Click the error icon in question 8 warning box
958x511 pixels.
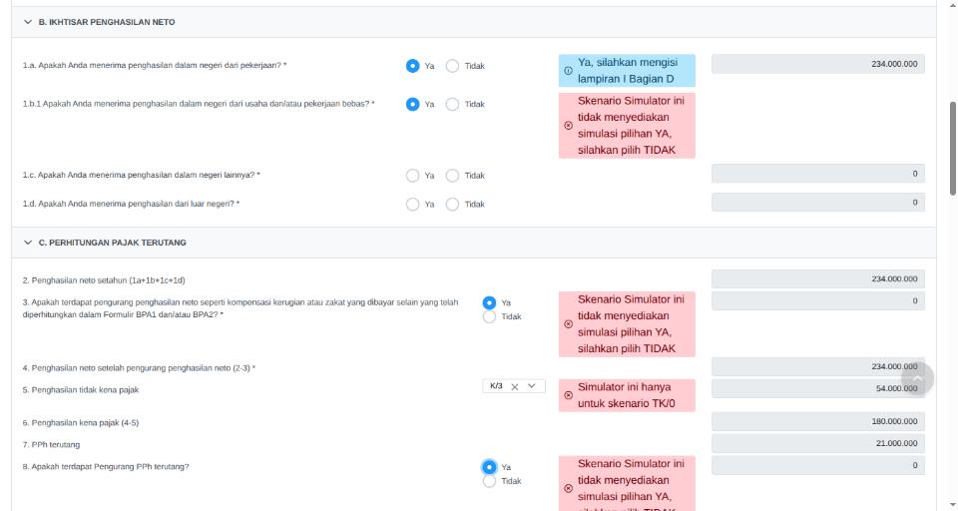pos(568,488)
